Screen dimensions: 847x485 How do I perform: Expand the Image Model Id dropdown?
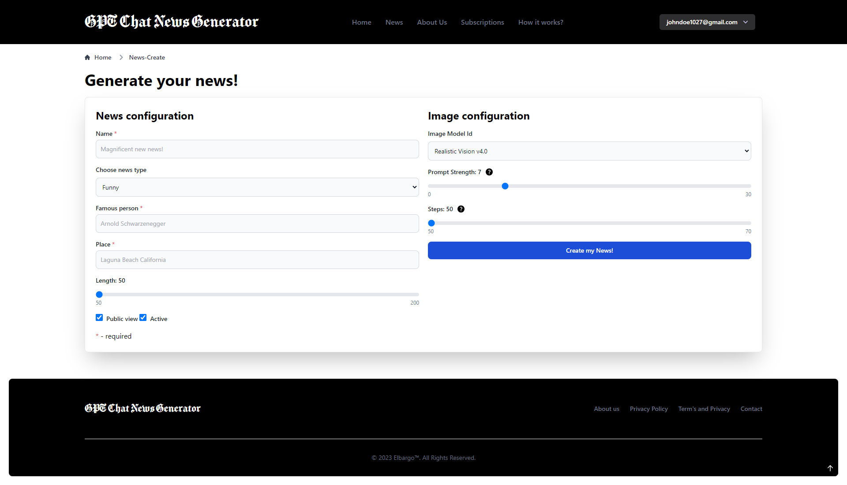pos(589,151)
